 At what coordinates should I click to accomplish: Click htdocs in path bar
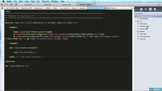[x=55, y=8]
